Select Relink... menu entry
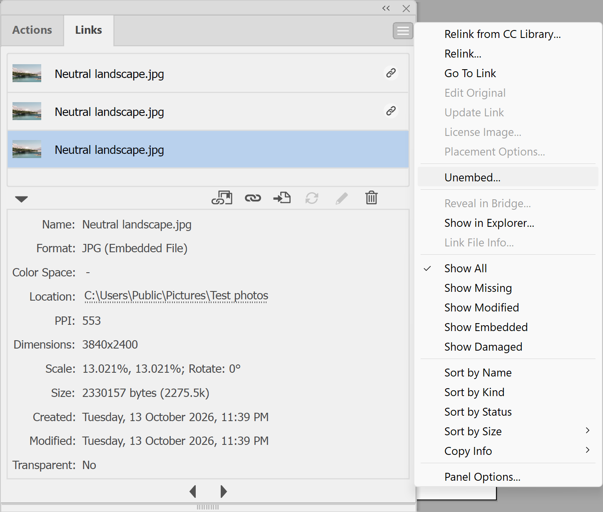This screenshot has height=512, width=603. (x=508, y=54)
